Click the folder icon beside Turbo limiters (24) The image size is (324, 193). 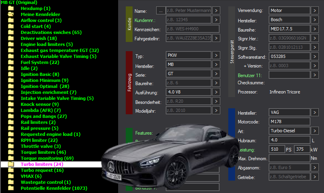pyautogui.click(x=11, y=164)
